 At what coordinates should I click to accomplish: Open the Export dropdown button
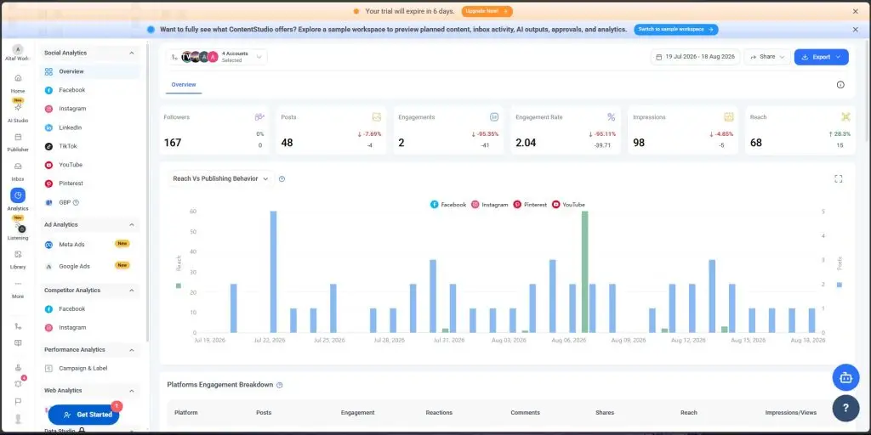[821, 57]
